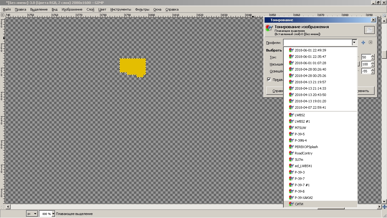Click inside the Профили combo text field

click(317, 43)
